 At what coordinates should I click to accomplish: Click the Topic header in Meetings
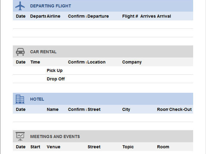[x=128, y=147]
